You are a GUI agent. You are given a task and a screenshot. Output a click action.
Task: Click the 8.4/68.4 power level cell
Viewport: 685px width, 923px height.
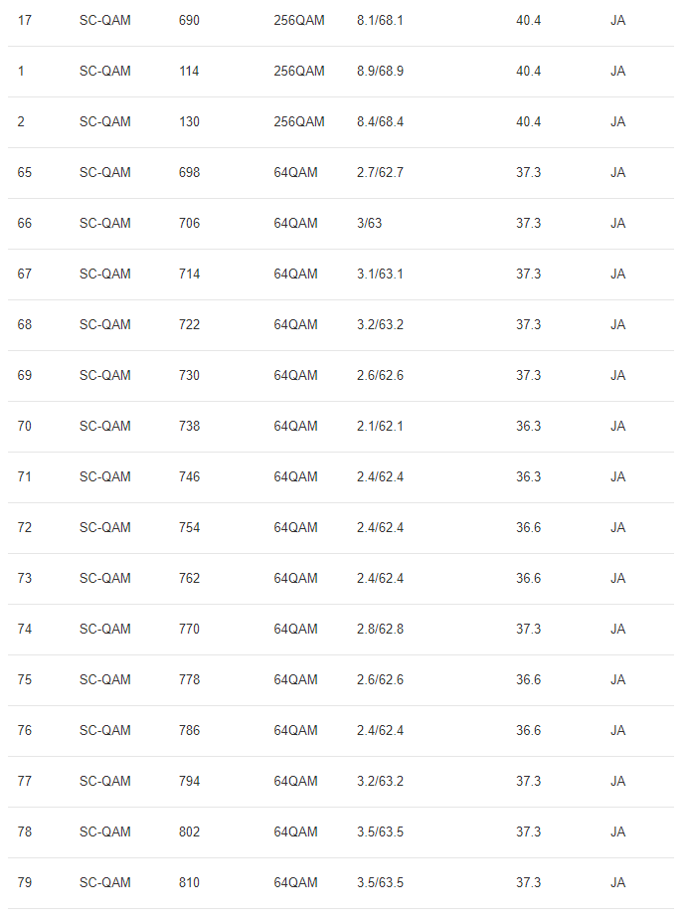[380, 121]
